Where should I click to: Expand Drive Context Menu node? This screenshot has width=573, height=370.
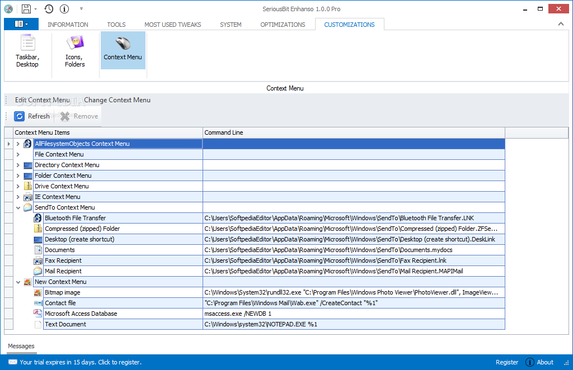18,186
